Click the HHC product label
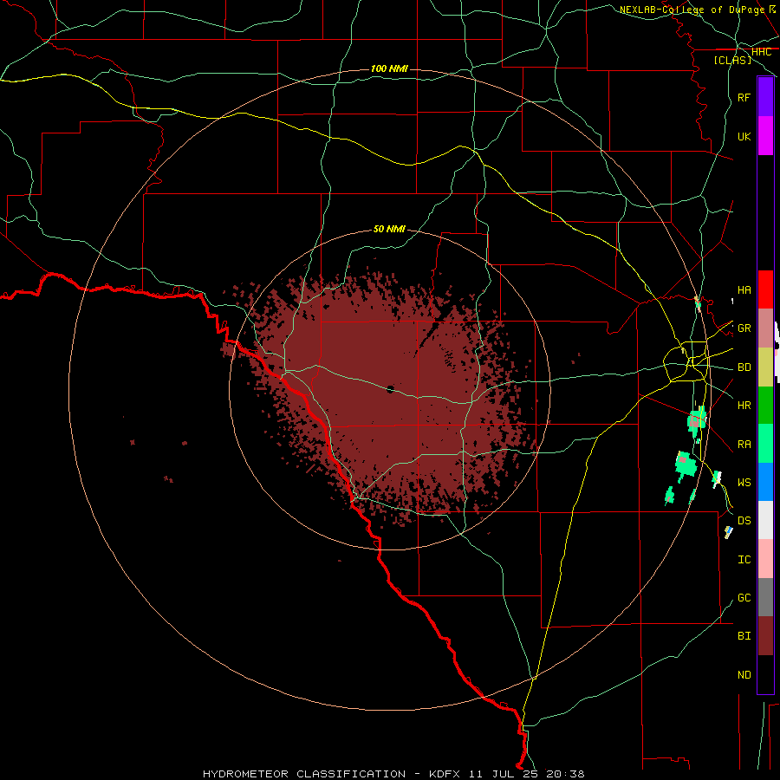This screenshot has height=780, width=780. [761, 52]
